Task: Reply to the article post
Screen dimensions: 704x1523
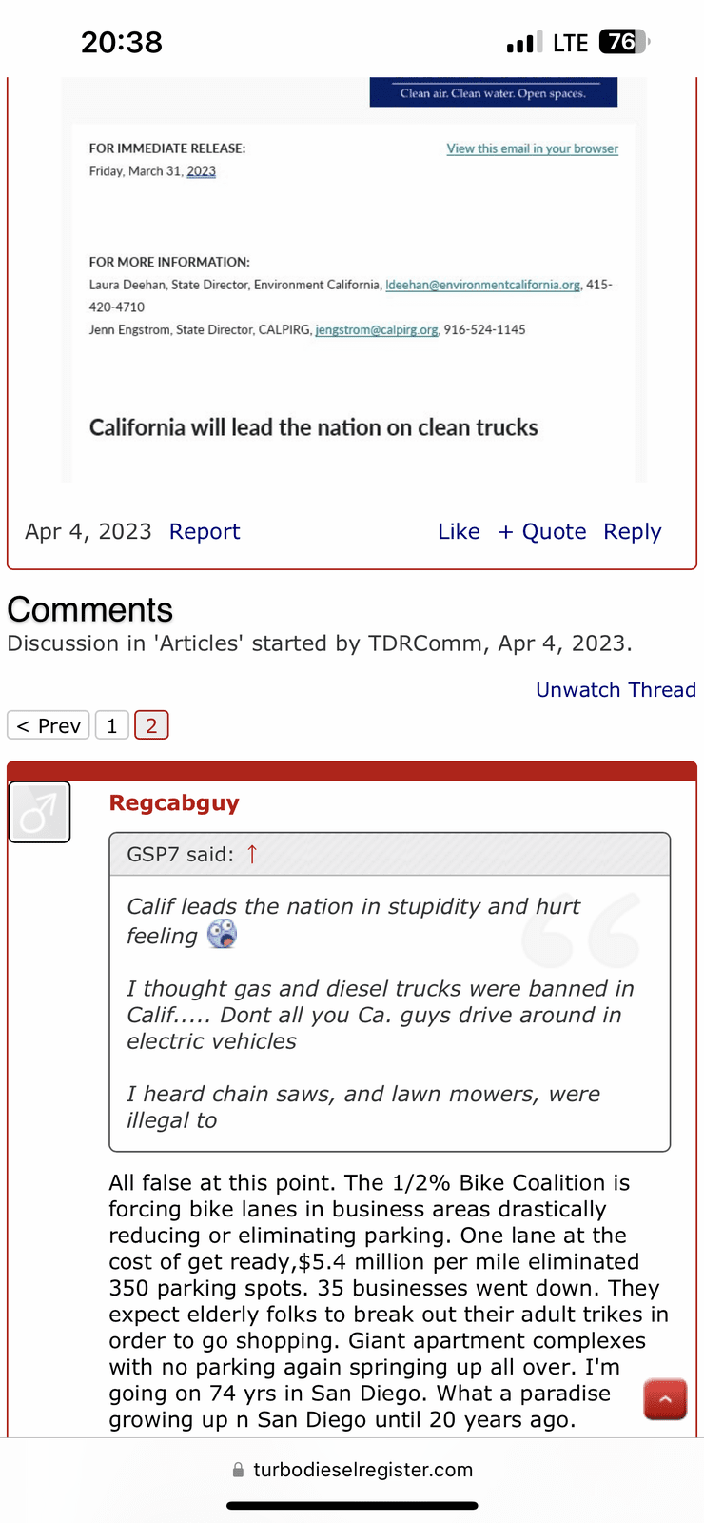Action: [x=633, y=531]
